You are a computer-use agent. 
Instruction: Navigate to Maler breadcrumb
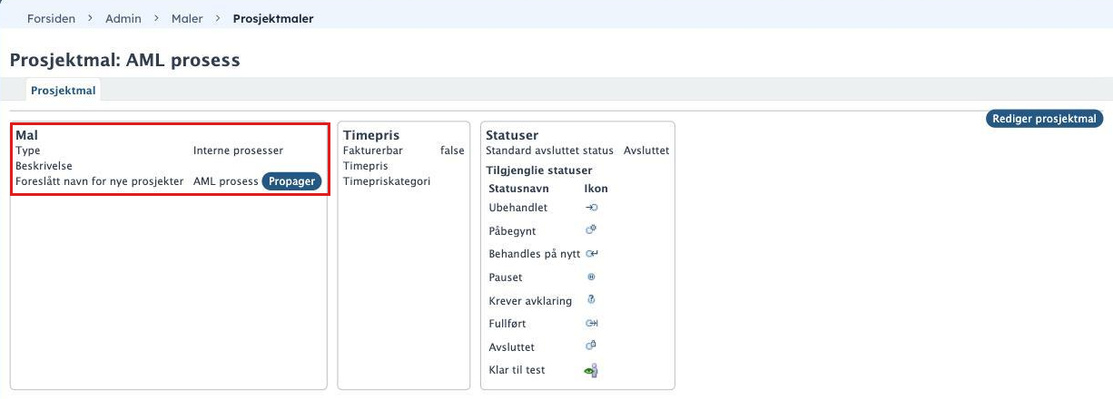click(187, 18)
